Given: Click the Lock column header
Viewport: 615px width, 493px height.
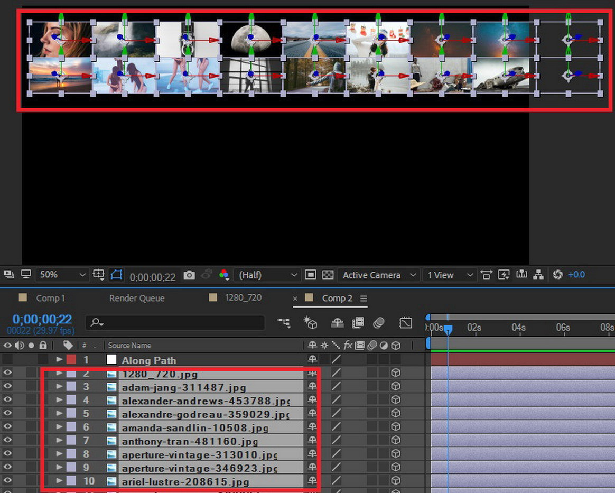Looking at the screenshot, I should [43, 345].
